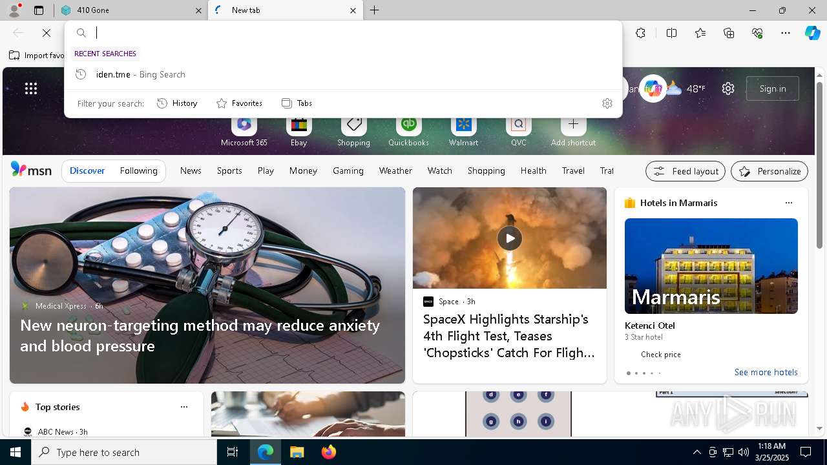Open the Watch category
Image resolution: width=827 pixels, height=465 pixels.
coord(440,171)
